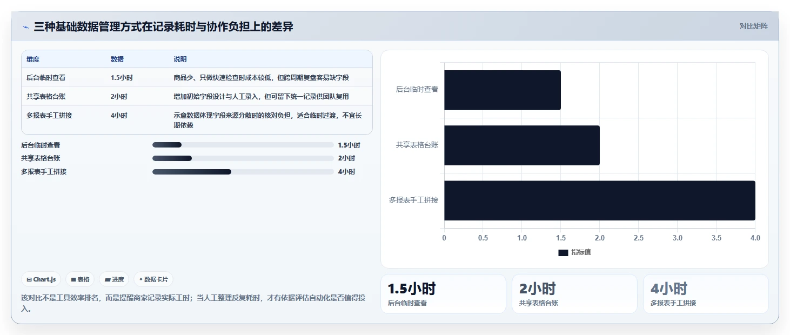Screen dimensions: 790x335
Task: Click the legend color swatch for 指标值
Action: point(563,253)
